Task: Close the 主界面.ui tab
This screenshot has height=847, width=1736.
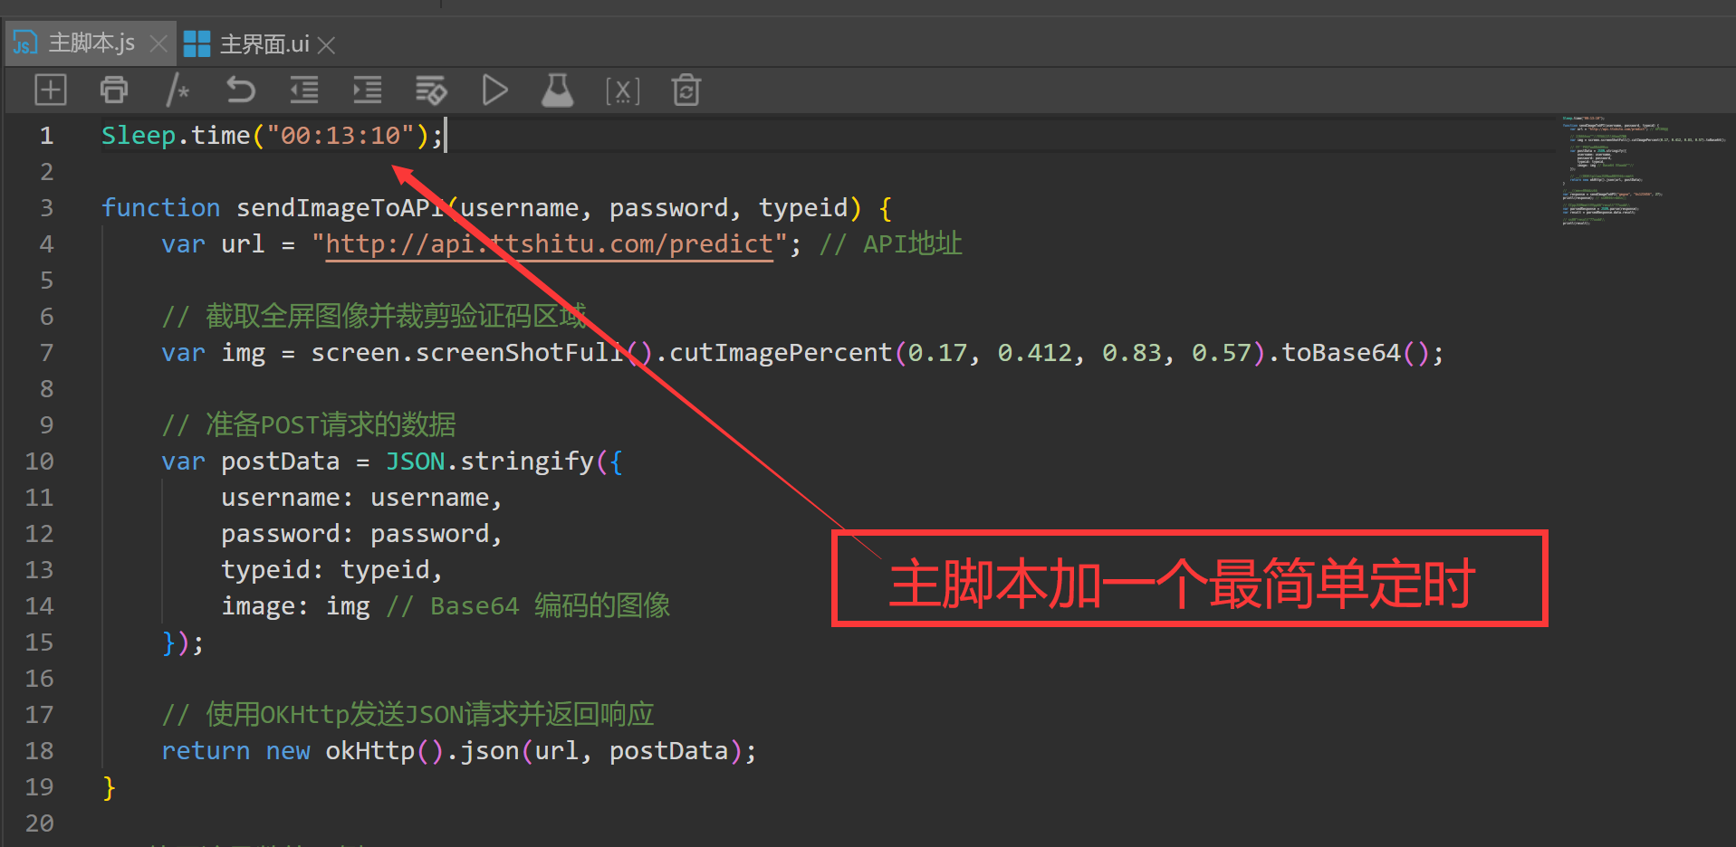Action: pyautogui.click(x=327, y=44)
